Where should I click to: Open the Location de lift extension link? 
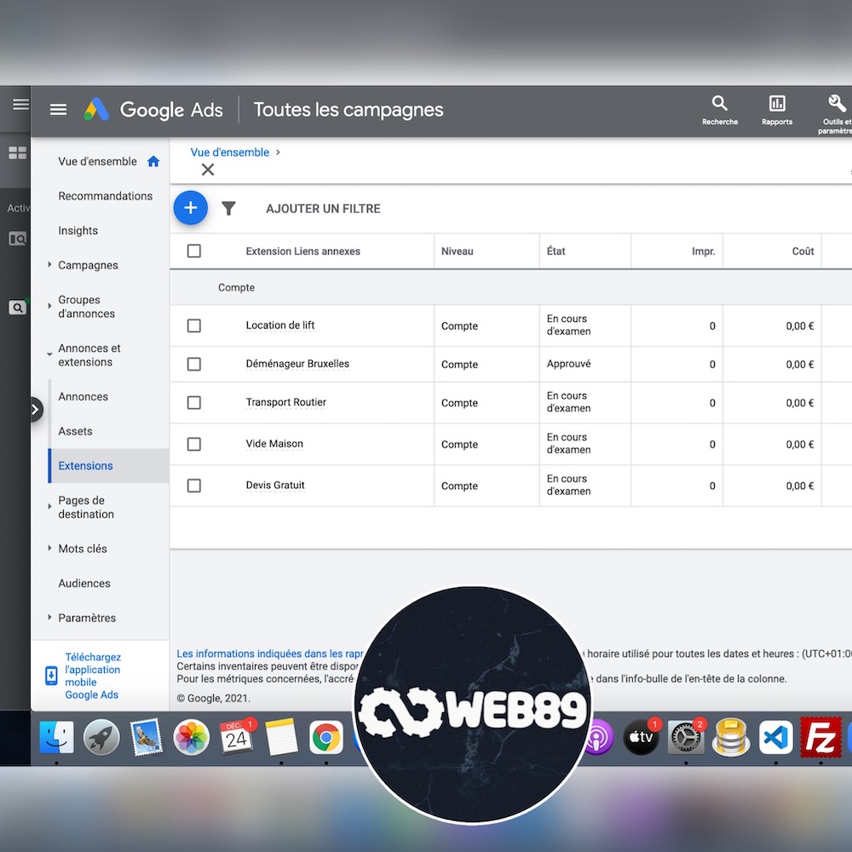click(280, 325)
